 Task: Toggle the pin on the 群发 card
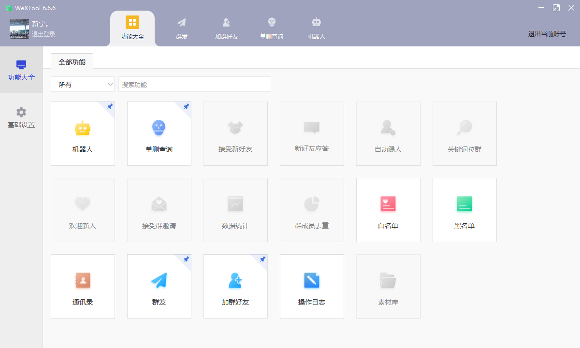point(186,259)
